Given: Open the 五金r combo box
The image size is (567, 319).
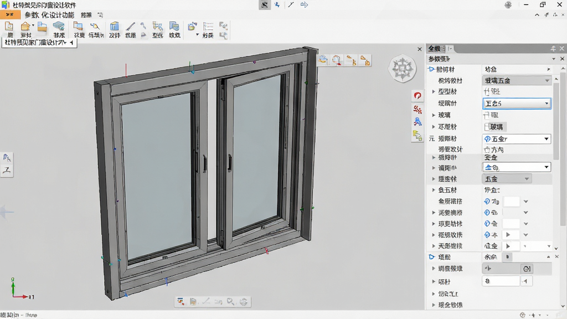Looking at the screenshot, I should click(x=517, y=139).
